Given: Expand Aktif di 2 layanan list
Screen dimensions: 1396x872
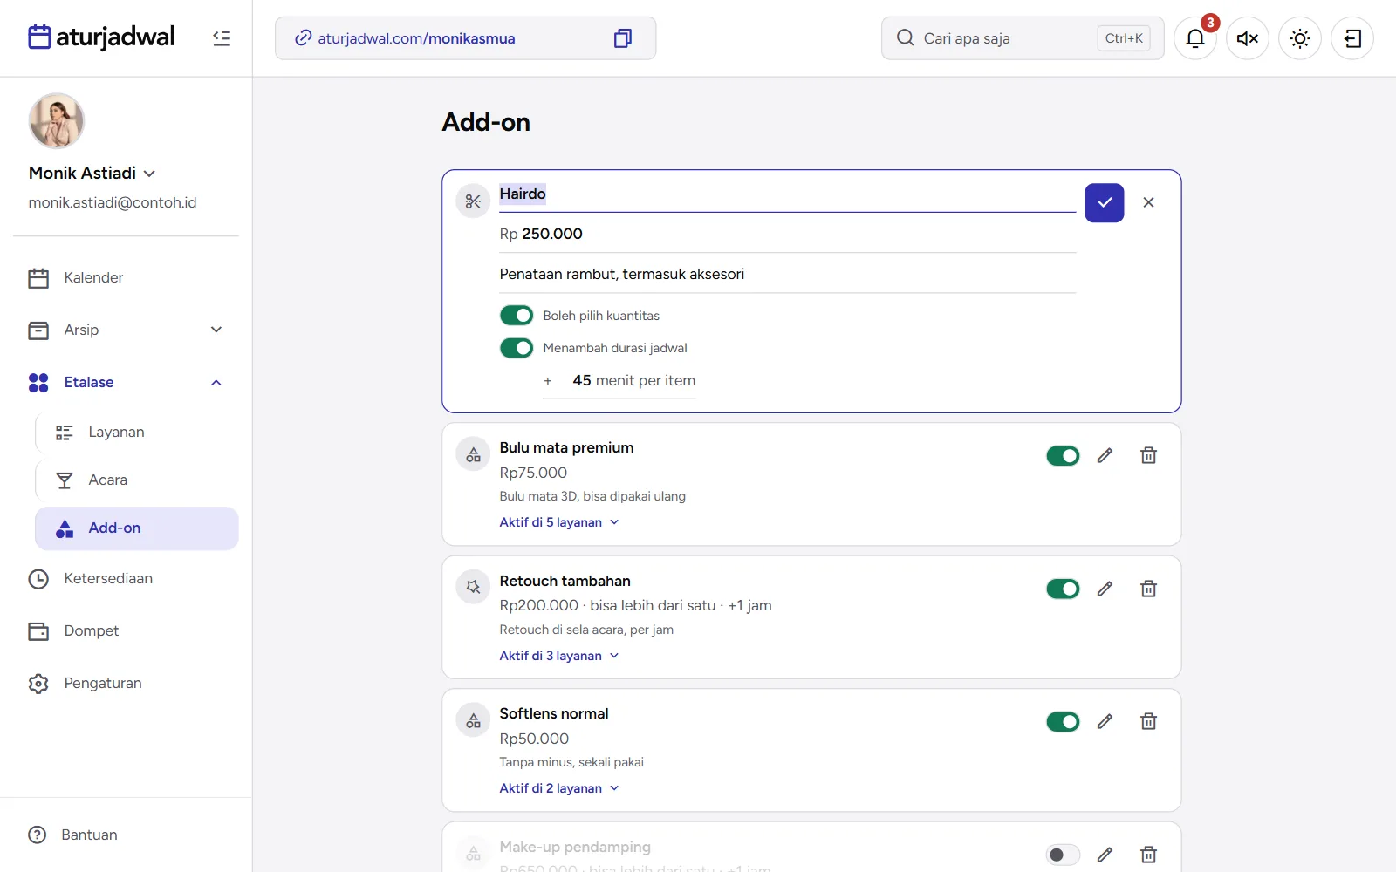Looking at the screenshot, I should pyautogui.click(x=559, y=788).
